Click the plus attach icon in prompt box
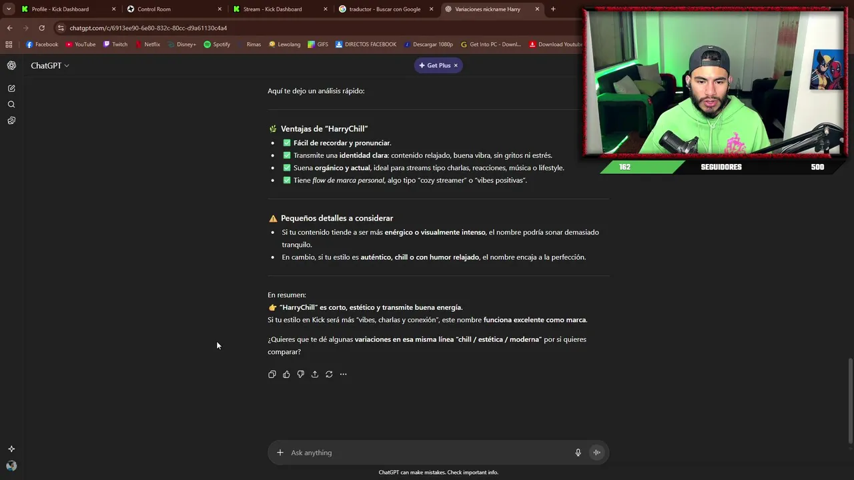Screen dimensions: 854x480 pos(280,453)
